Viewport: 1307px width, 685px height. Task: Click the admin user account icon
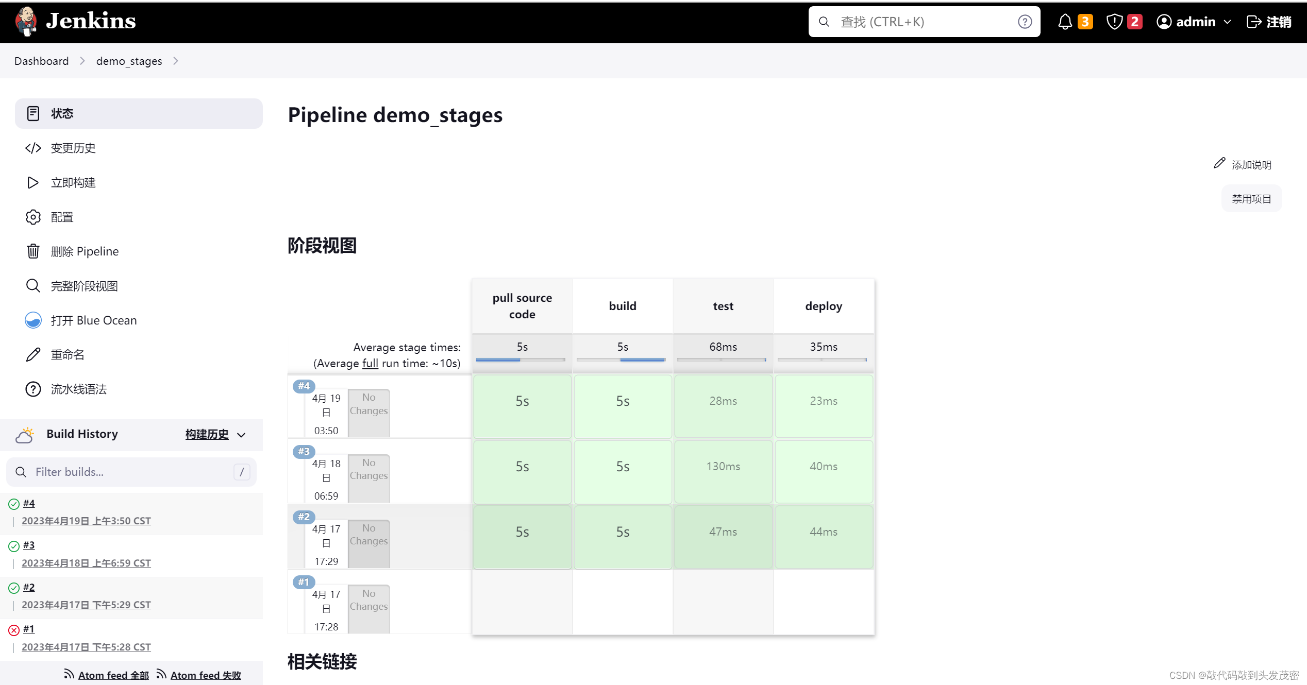point(1164,21)
